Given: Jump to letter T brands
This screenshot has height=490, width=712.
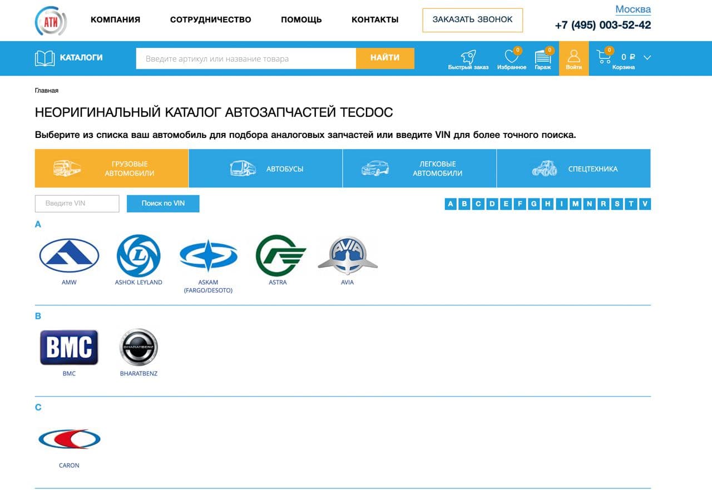Looking at the screenshot, I should coord(631,204).
